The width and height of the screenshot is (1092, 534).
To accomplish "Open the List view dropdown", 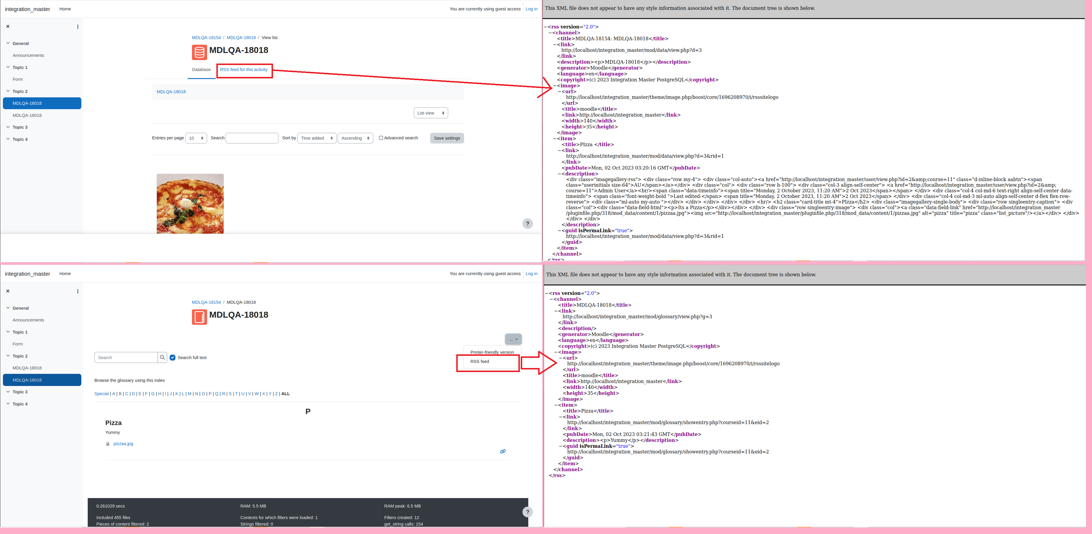I will click(x=431, y=113).
